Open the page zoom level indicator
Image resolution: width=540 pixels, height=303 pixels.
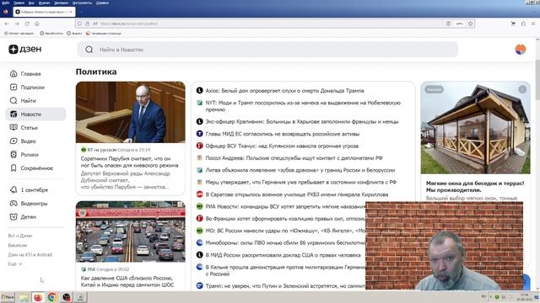[x=459, y=24]
